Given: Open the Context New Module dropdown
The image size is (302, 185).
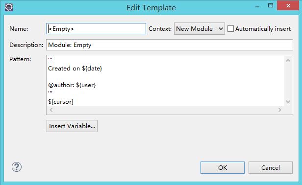Looking at the screenshot, I should pos(200,29).
